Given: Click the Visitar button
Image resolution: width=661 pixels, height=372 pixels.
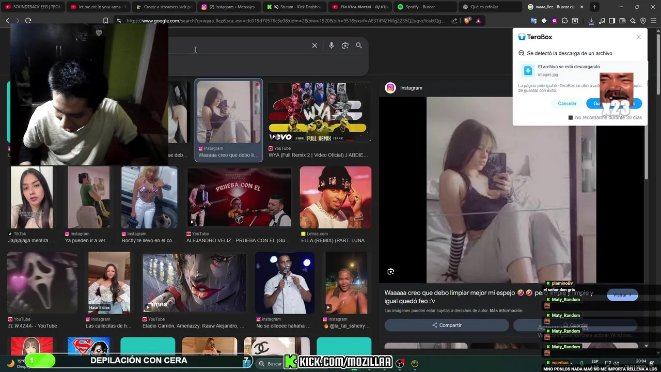Looking at the screenshot, I should tap(622, 295).
